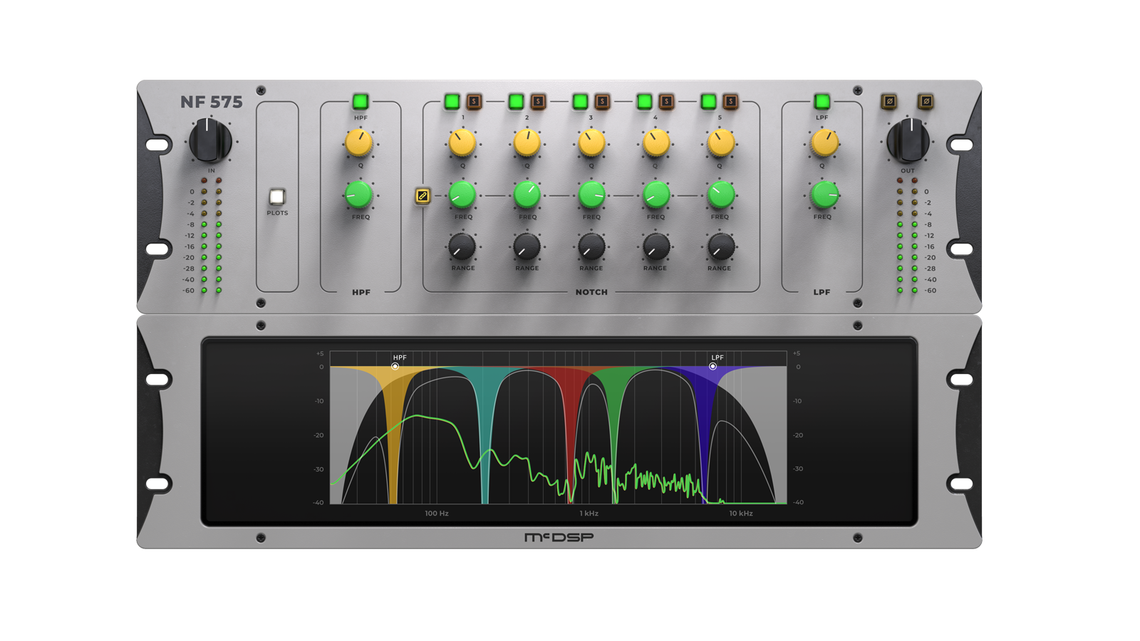Click notch band 4 RANGE knob
This screenshot has height=641, width=1140.
655,247
